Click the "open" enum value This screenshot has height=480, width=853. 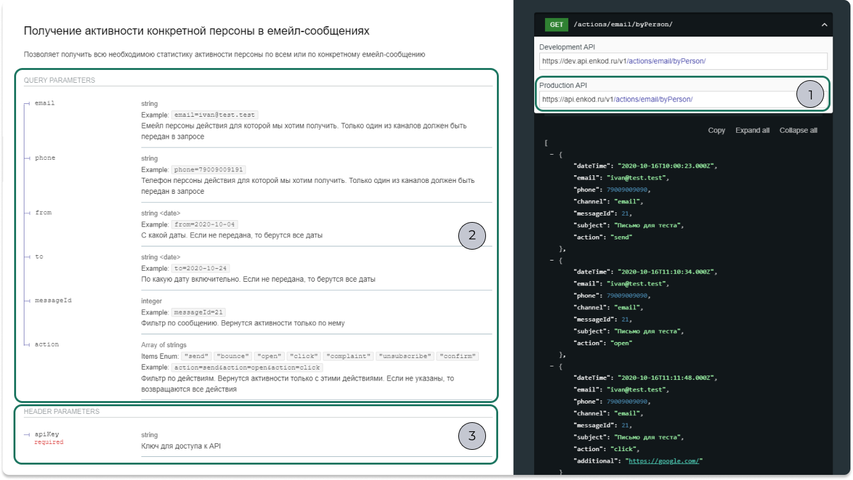[269, 356]
